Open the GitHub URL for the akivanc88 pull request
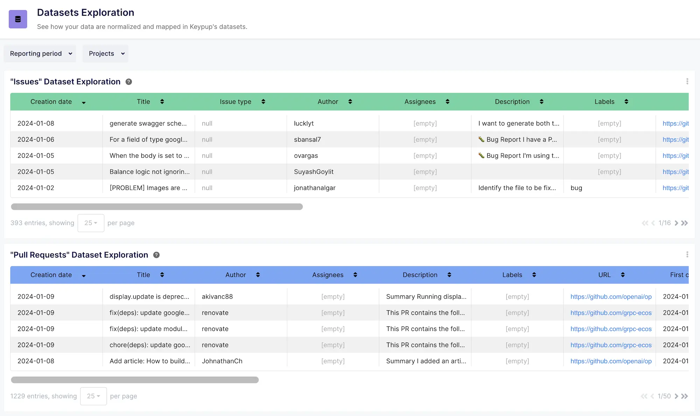The height and width of the screenshot is (416, 700). tap(611, 296)
